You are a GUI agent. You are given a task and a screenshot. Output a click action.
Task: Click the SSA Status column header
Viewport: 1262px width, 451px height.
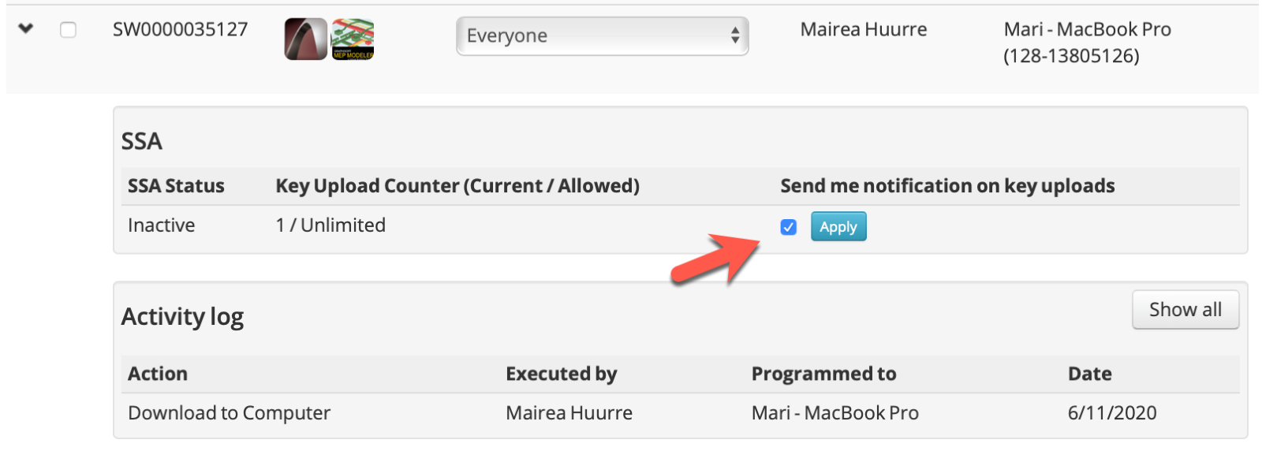tap(176, 186)
